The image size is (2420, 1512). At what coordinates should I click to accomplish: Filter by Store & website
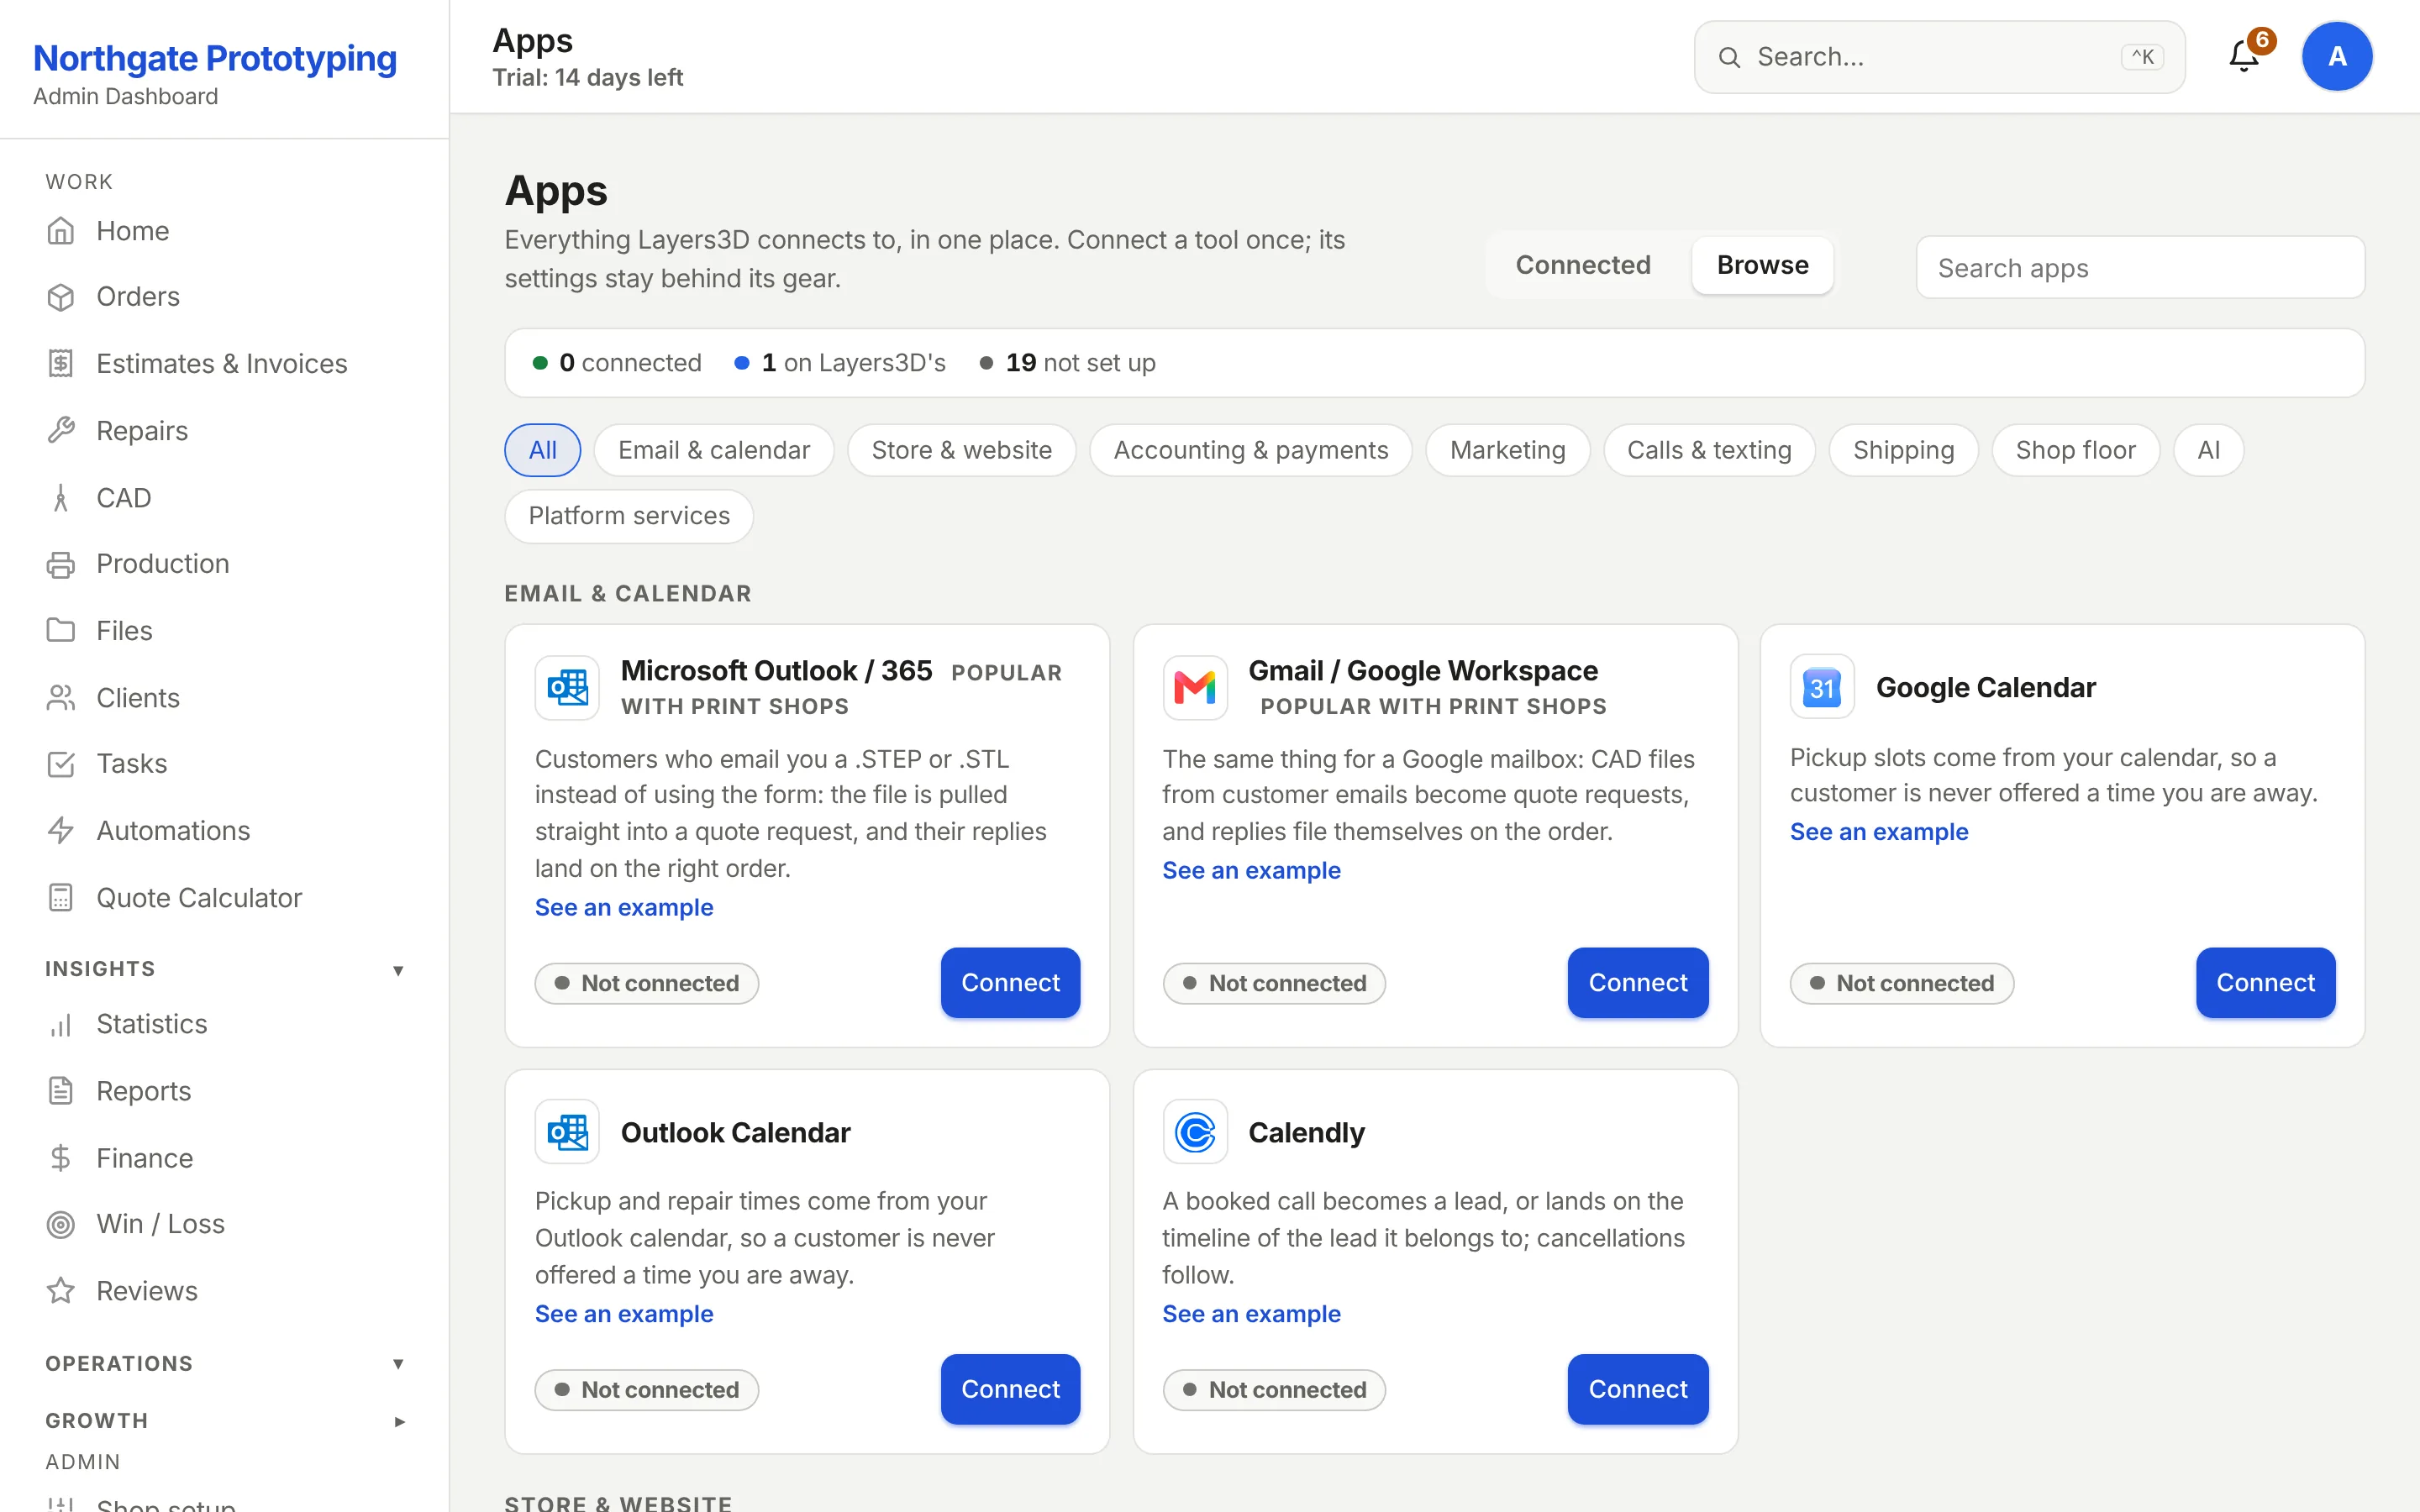(961, 450)
